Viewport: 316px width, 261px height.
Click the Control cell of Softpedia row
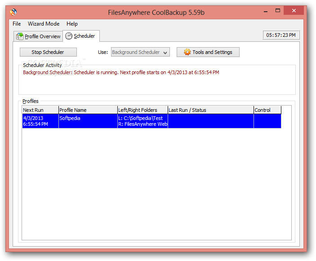click(x=267, y=121)
